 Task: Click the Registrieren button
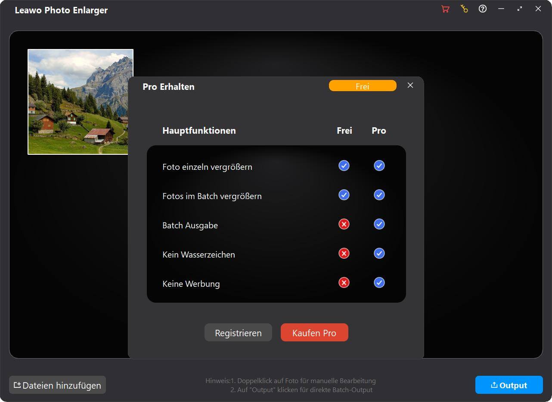(238, 333)
